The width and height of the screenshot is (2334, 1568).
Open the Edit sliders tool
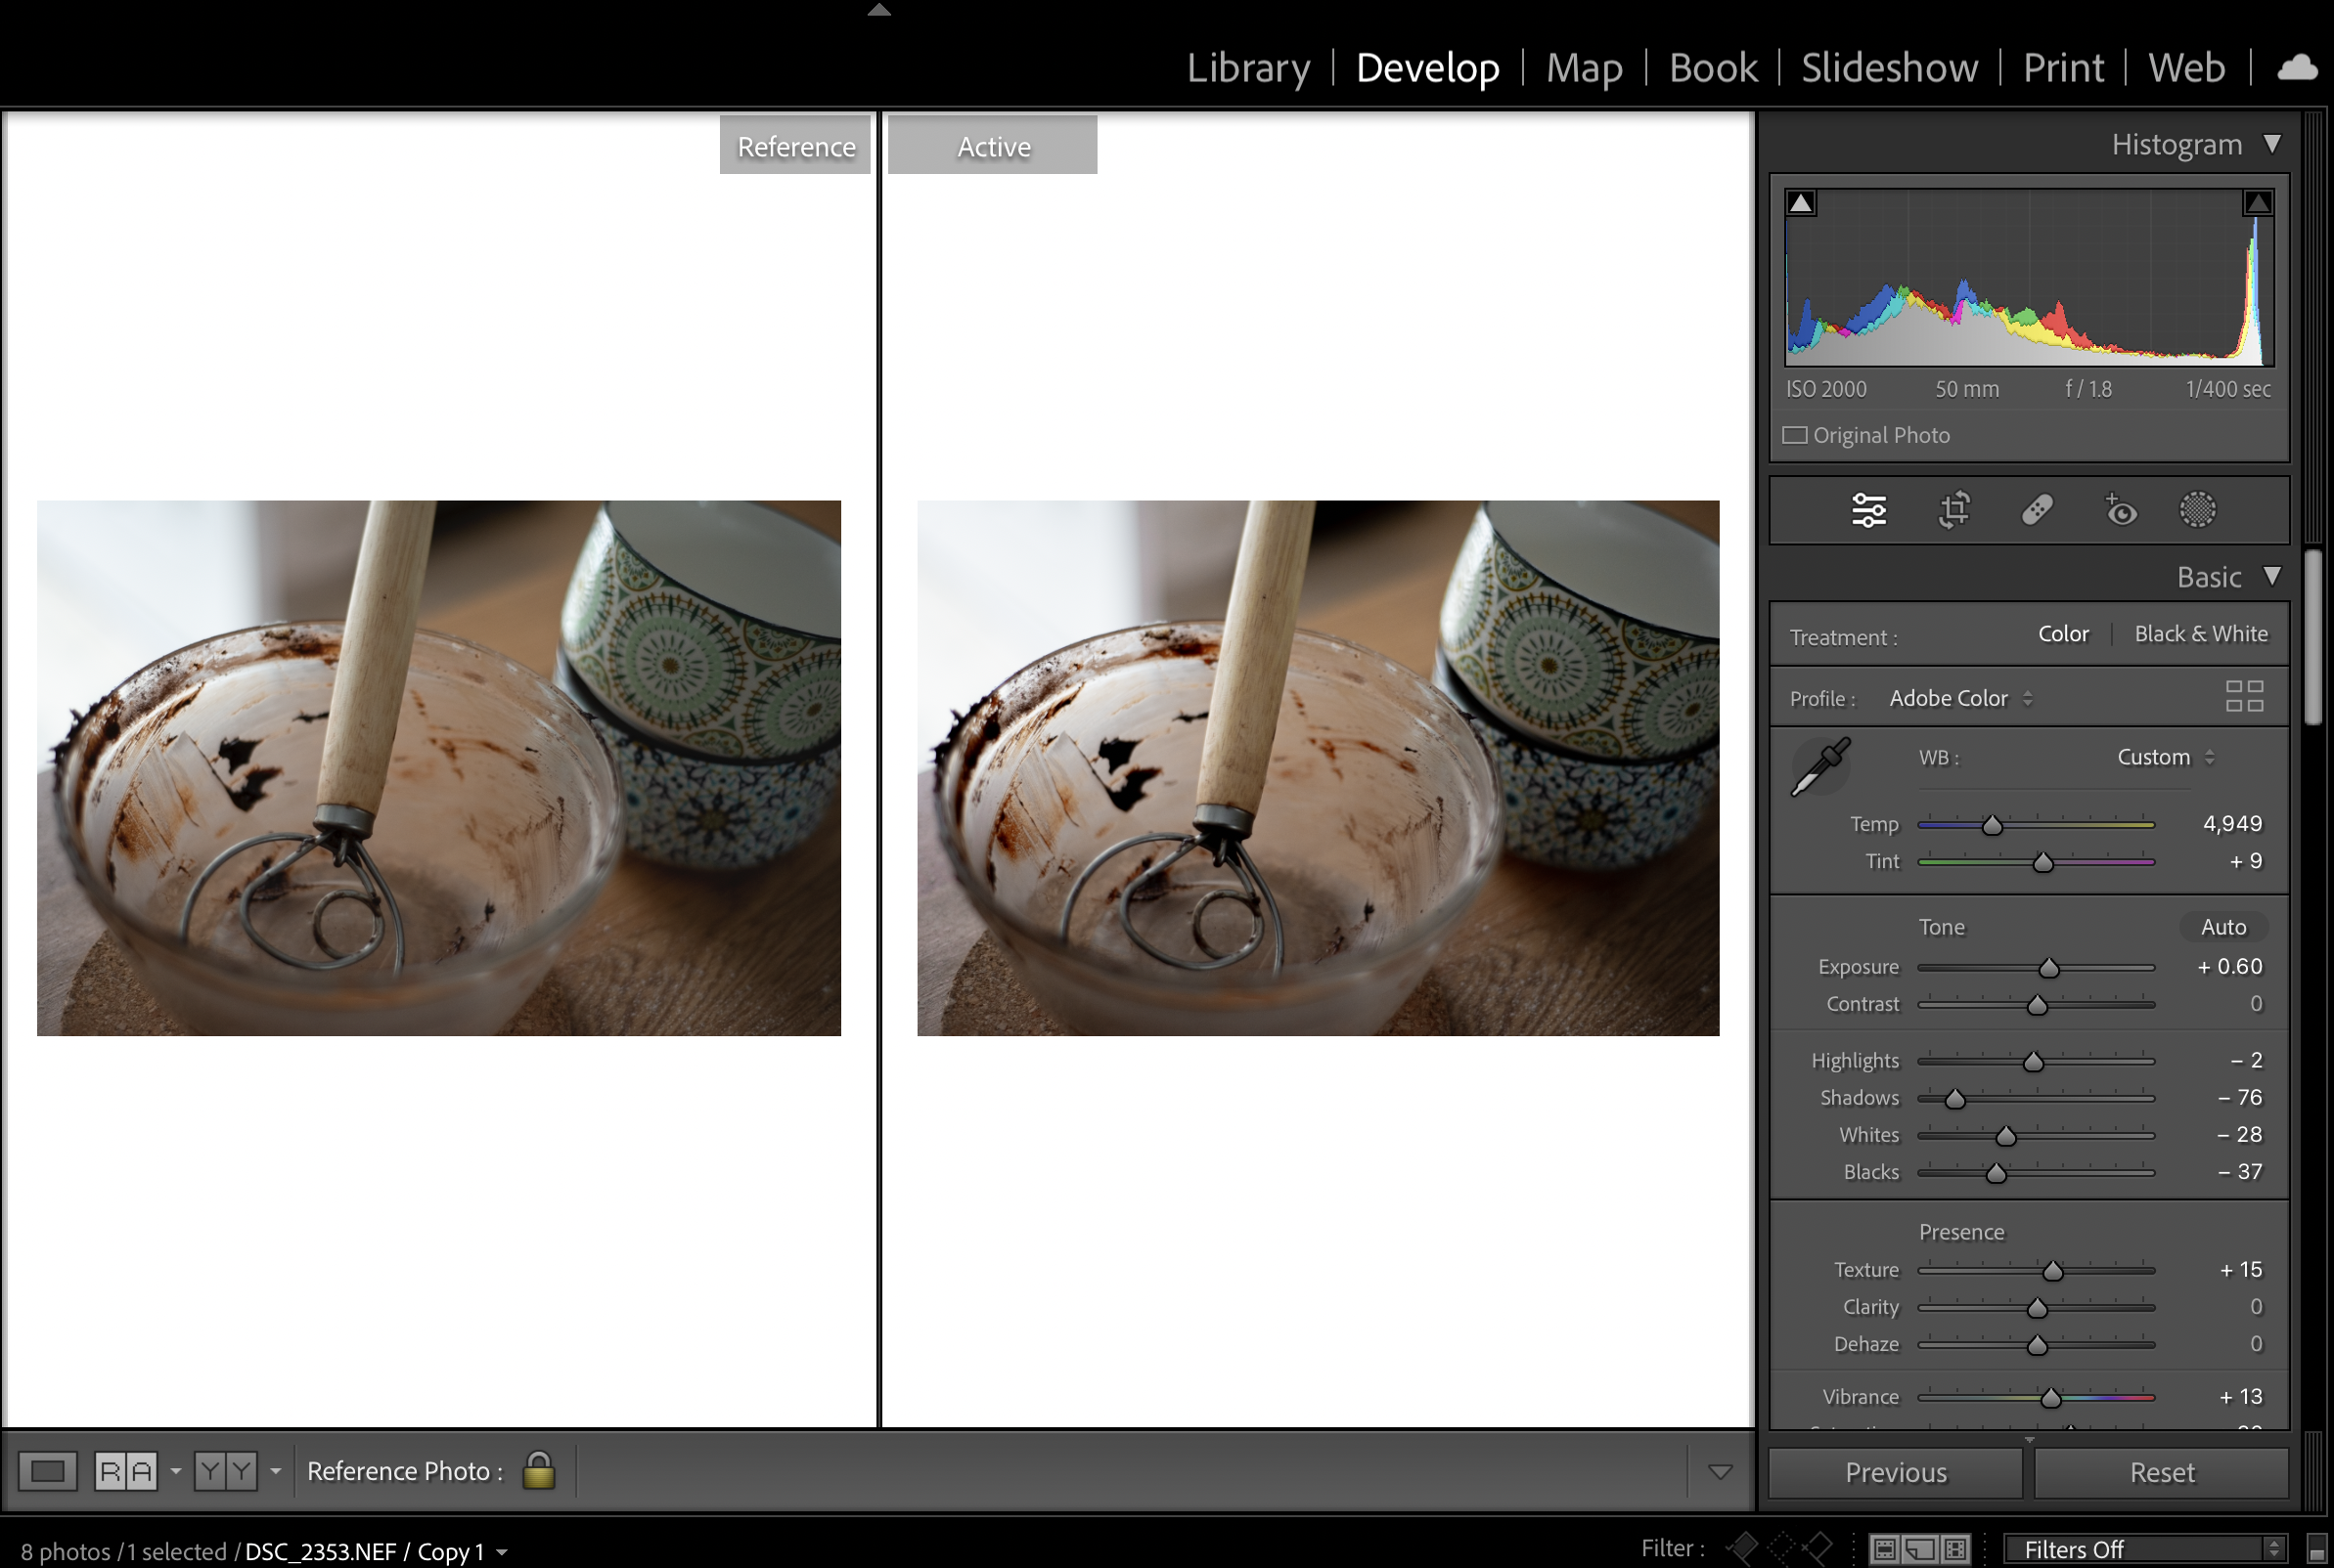click(1867, 510)
